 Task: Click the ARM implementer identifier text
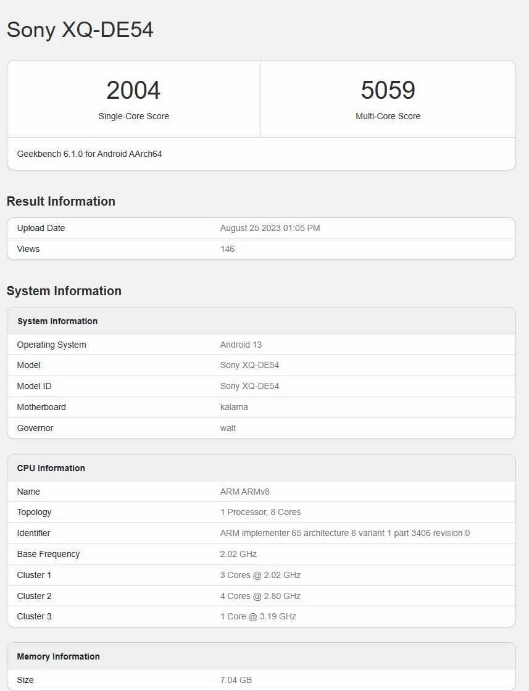(x=344, y=533)
